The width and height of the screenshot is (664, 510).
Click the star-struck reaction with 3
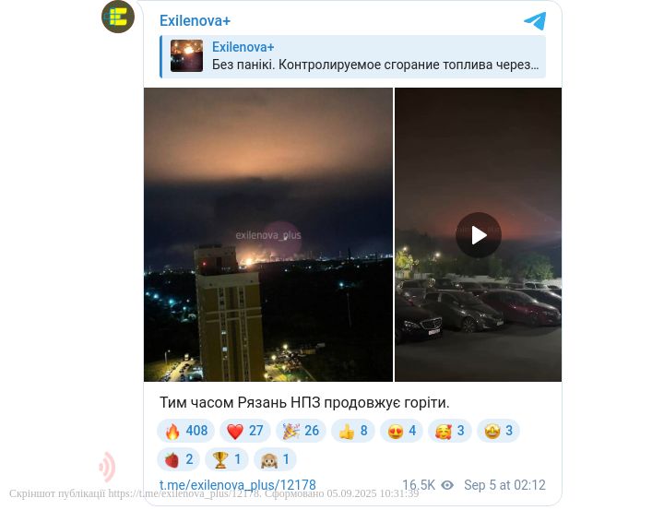click(x=498, y=431)
